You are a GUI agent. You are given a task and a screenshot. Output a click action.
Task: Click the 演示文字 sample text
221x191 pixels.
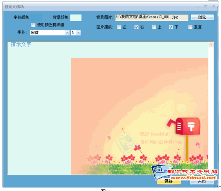[x=21, y=45]
